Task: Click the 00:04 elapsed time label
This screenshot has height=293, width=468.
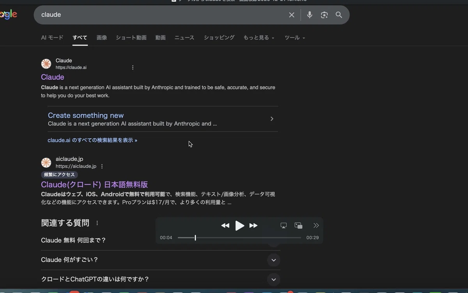Action: tap(166, 238)
